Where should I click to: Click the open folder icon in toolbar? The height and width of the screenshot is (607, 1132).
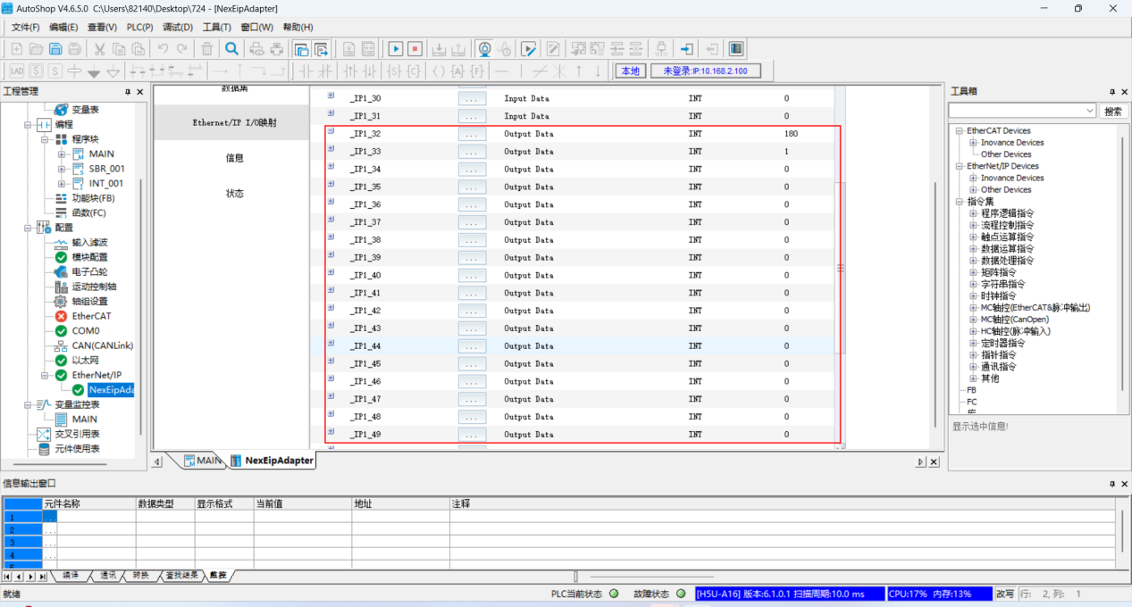tap(36, 49)
